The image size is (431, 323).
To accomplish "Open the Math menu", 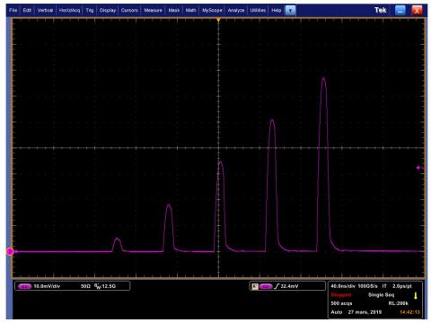I will coord(190,10).
